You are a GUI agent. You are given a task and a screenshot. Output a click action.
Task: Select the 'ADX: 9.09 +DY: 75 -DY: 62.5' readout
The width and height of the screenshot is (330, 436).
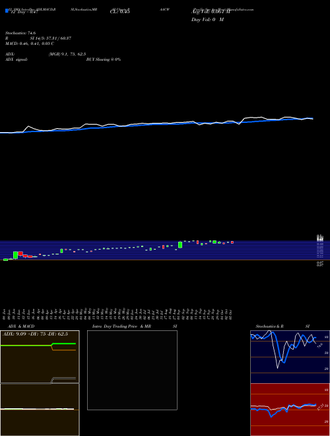click(35, 334)
